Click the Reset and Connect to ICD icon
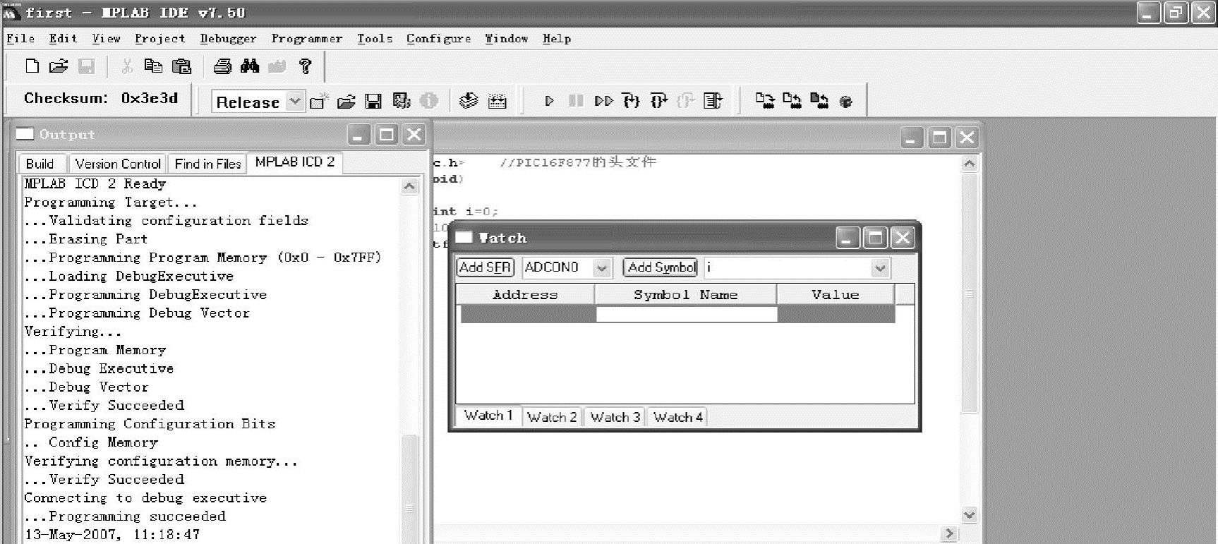 846,102
